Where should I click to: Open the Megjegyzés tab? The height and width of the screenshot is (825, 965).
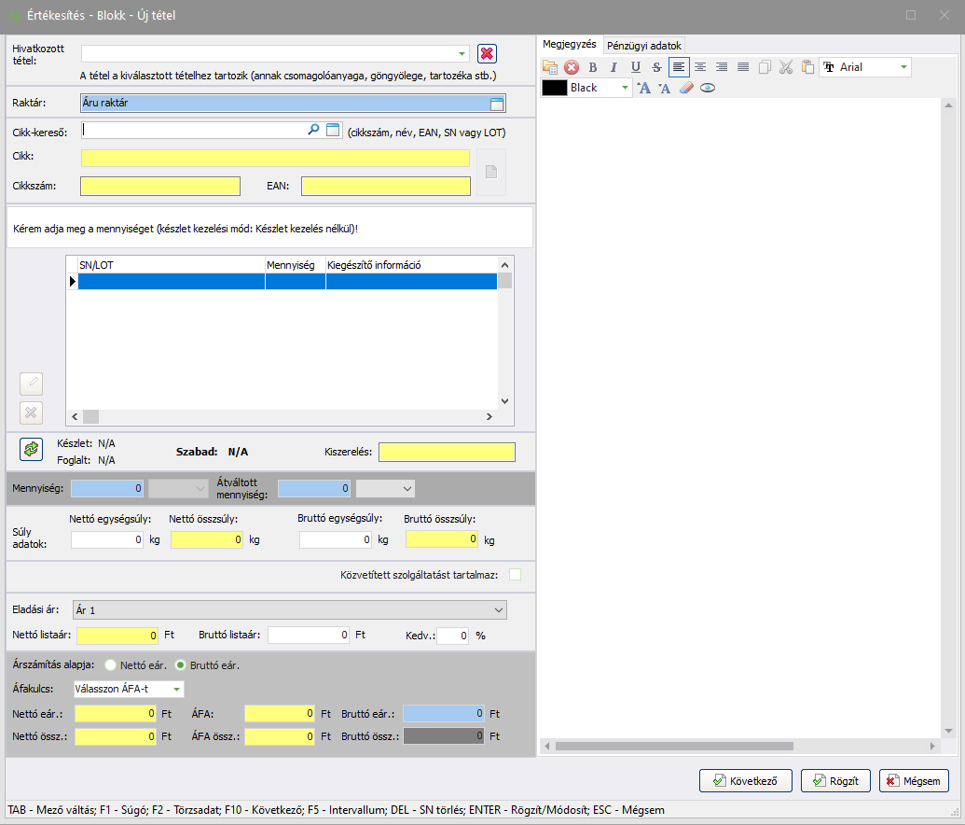click(x=570, y=45)
